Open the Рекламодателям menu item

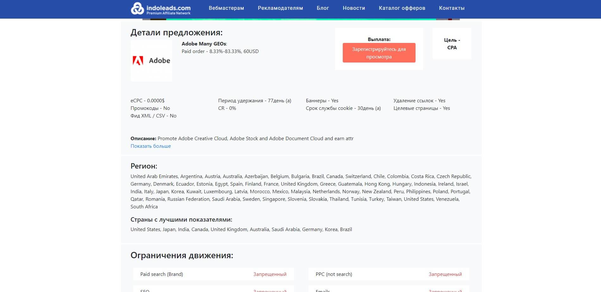click(x=280, y=8)
